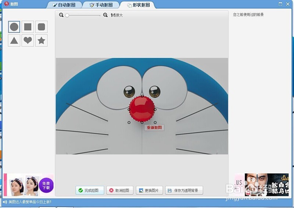Click 取消抠图 to cancel cutout
Image resolution: width=294 pixels, height=208 pixels.
coord(120,190)
